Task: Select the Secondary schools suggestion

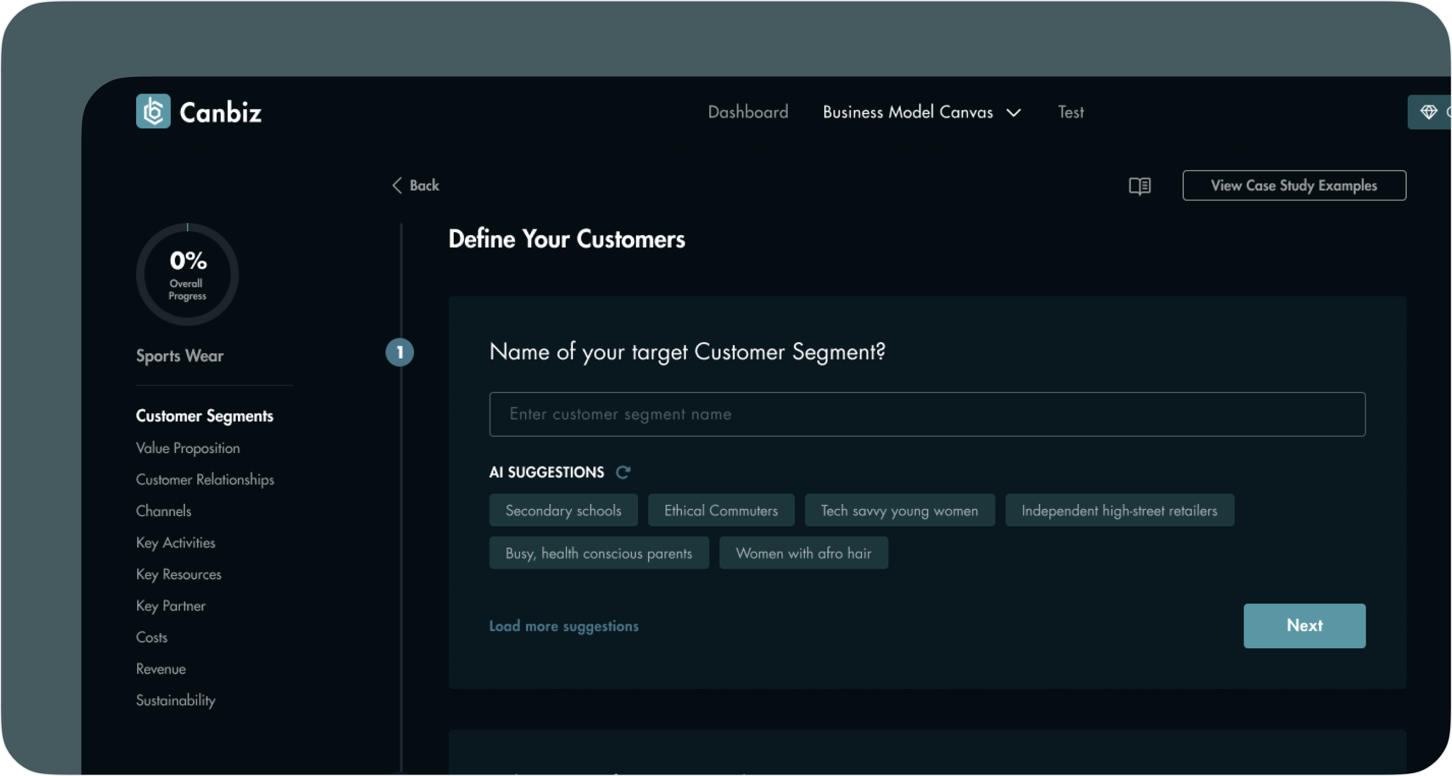Action: pyautogui.click(x=562, y=511)
